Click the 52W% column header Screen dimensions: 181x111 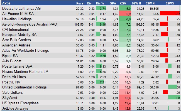point(170,3)
